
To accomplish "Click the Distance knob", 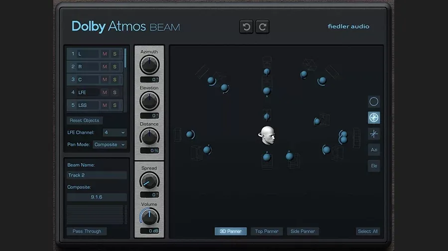I will coord(149,136).
